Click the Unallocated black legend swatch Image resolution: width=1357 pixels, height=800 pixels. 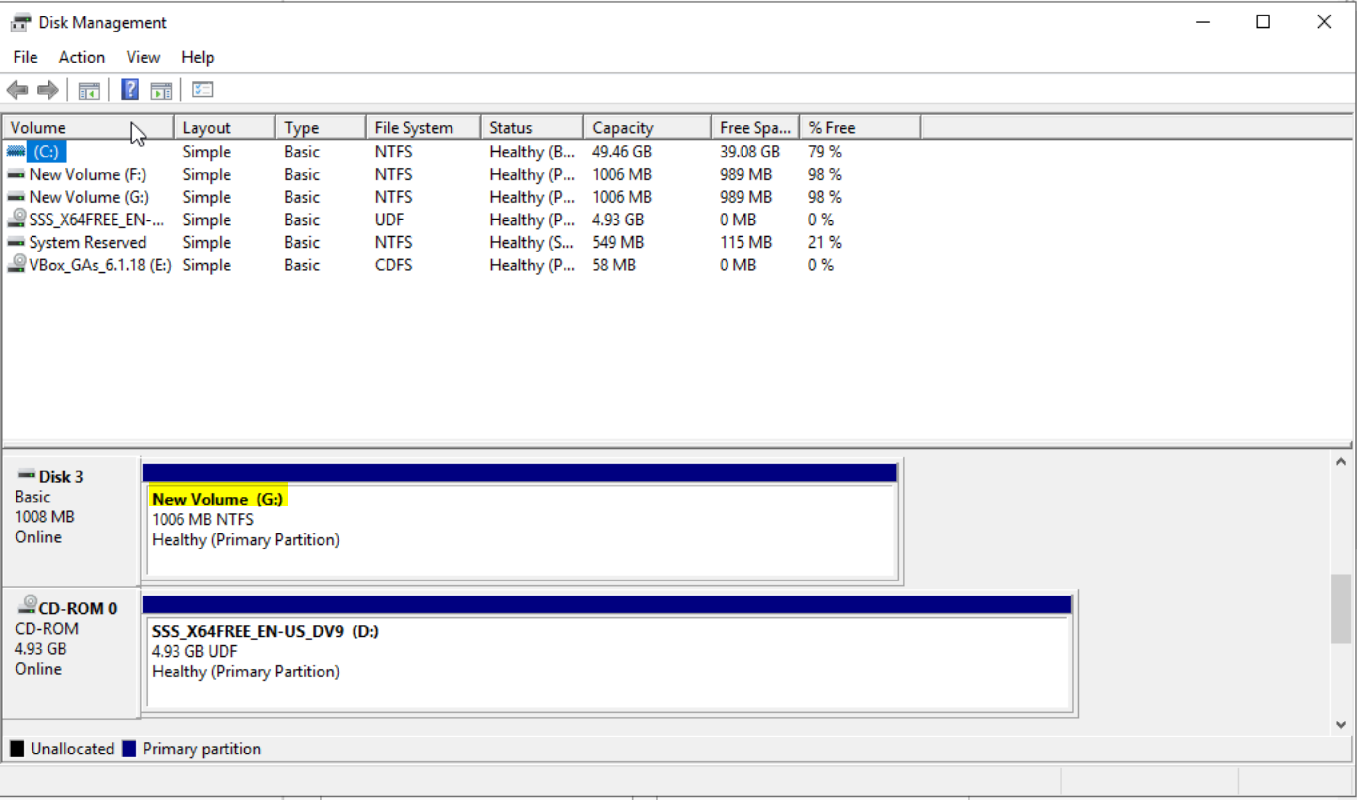point(17,749)
